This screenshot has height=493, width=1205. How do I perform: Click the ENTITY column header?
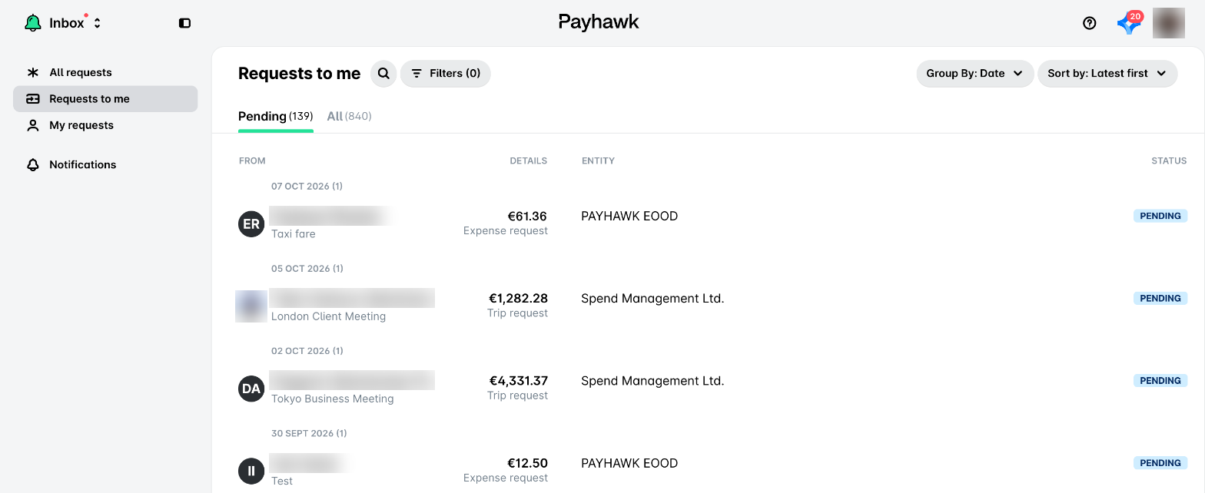pyautogui.click(x=598, y=161)
